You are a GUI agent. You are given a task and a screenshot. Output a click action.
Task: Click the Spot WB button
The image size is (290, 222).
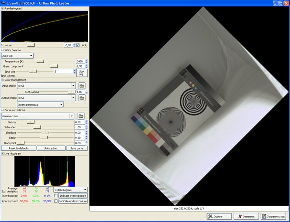tap(82, 73)
